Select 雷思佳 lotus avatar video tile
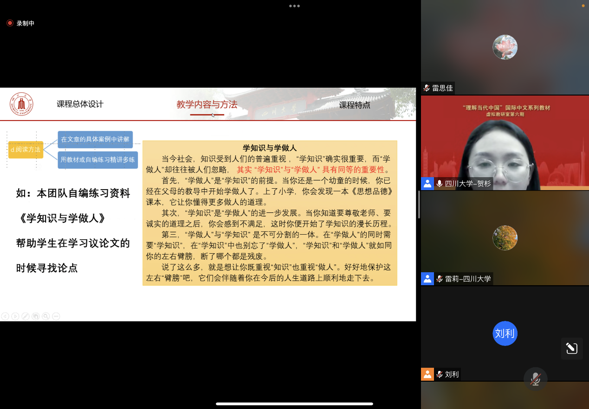Image resolution: width=589 pixels, height=409 pixels. point(505,47)
